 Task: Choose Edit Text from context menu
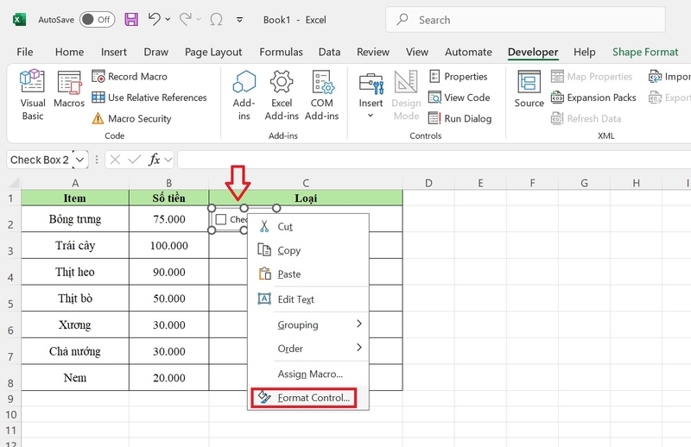tap(308, 299)
